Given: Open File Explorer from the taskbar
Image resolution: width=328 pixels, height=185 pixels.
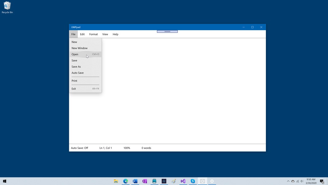Looking at the screenshot, I should (116, 181).
